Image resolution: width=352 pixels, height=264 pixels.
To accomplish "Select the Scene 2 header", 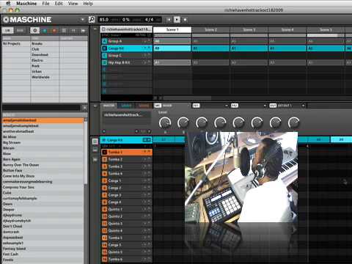I will click(x=210, y=29).
